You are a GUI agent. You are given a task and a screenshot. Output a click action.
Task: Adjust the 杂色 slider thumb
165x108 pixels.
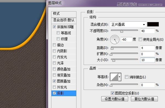tap(111, 85)
